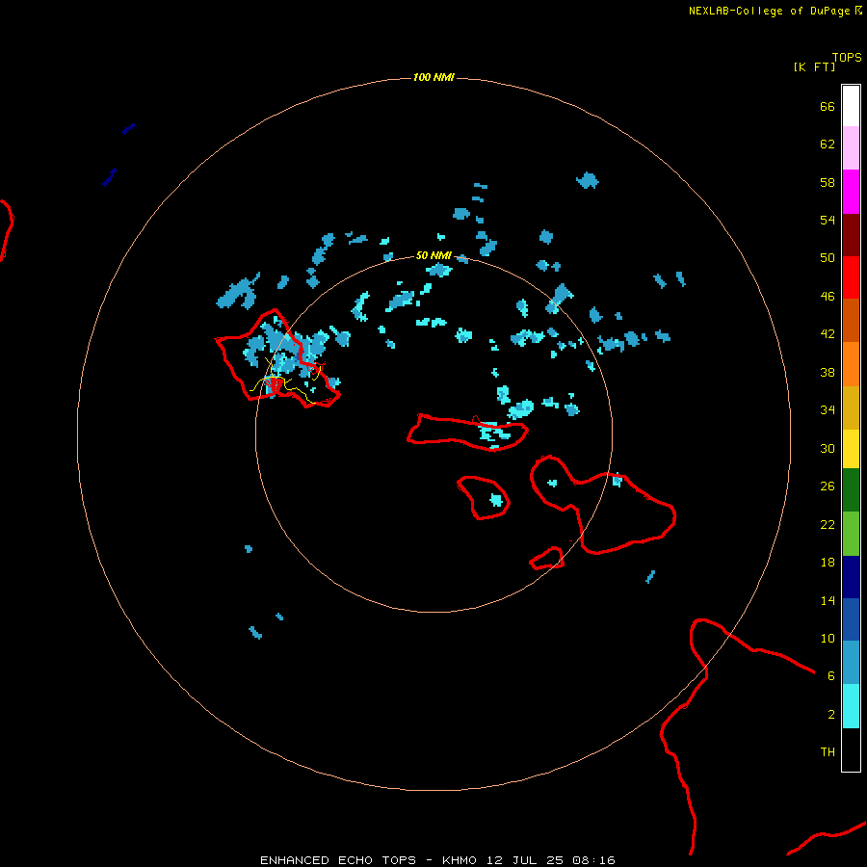Click the magenta legend swatch near 58
The height and width of the screenshot is (867, 867).
tap(851, 192)
